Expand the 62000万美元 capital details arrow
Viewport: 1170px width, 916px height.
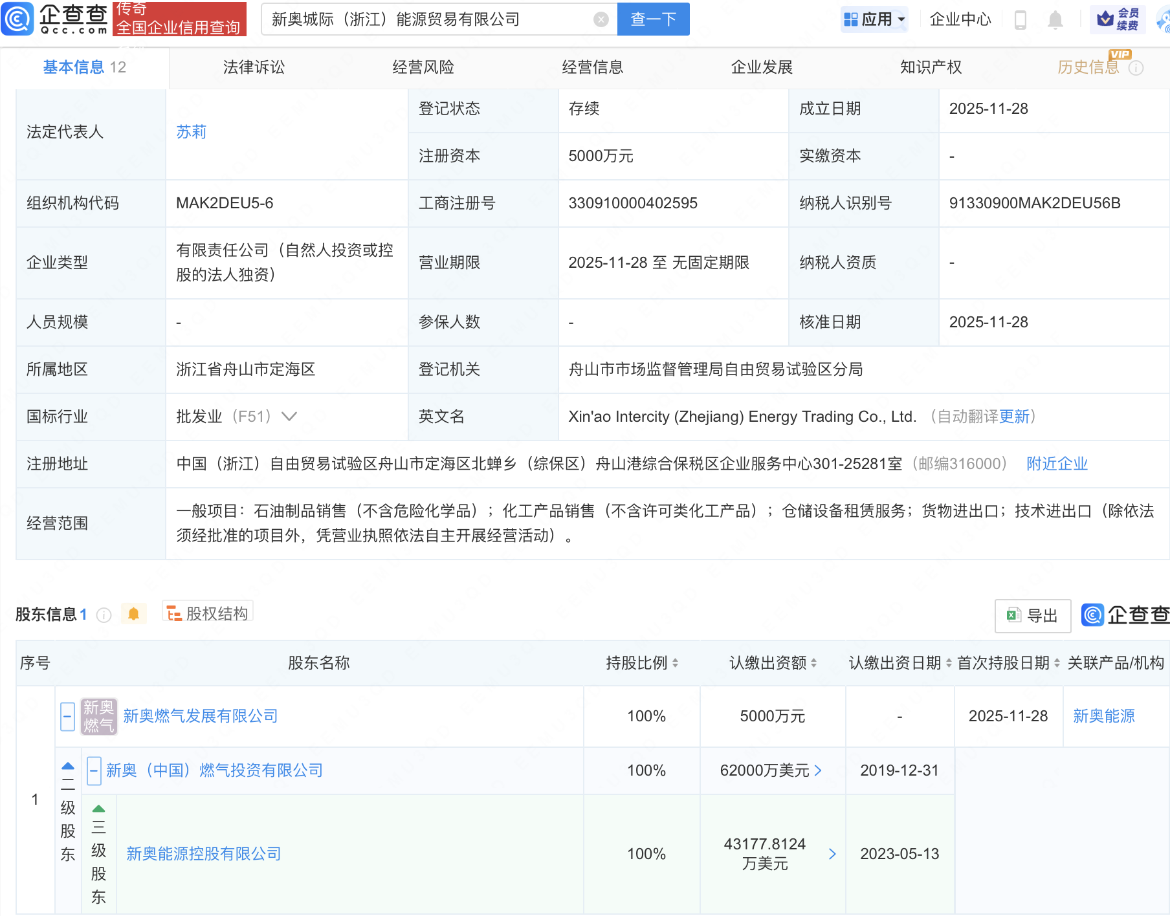click(x=818, y=770)
